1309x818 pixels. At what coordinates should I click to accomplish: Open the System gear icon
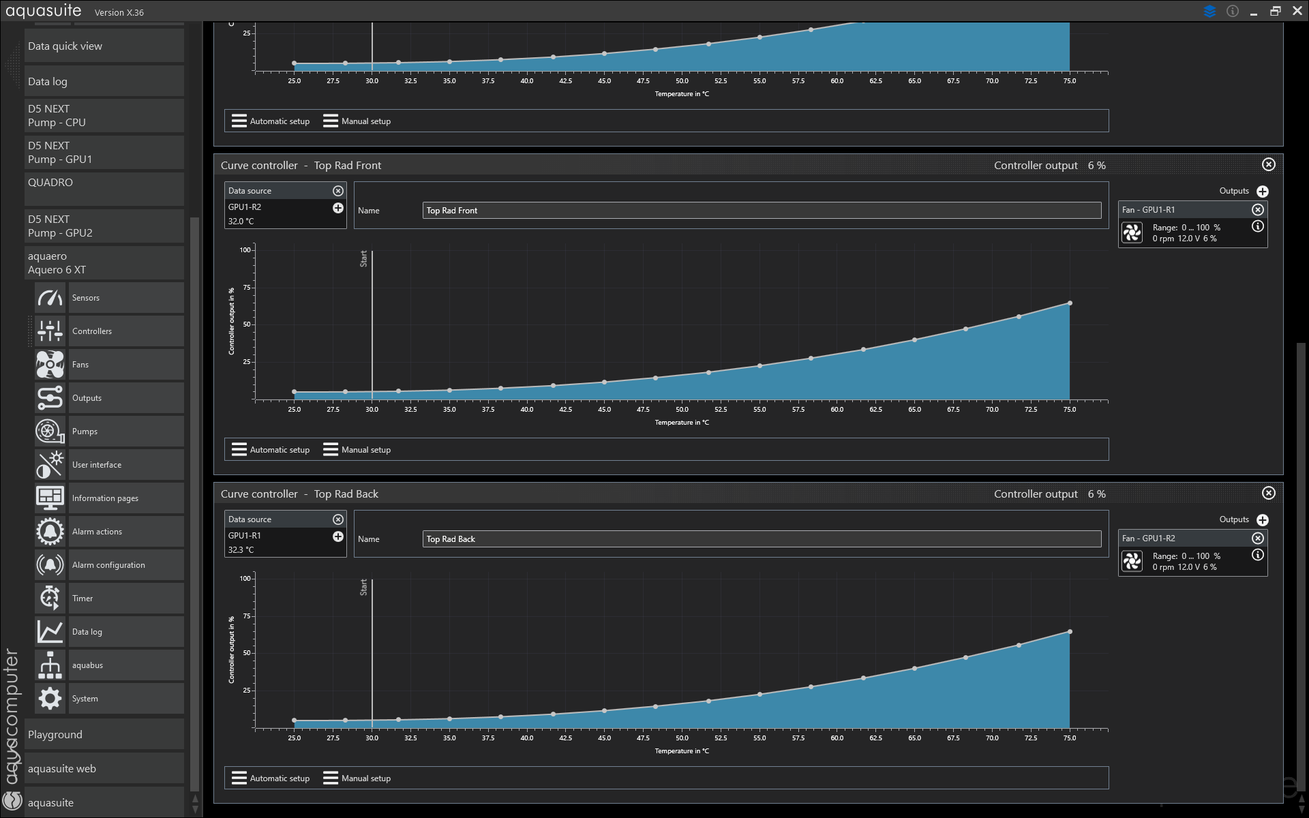click(x=50, y=699)
